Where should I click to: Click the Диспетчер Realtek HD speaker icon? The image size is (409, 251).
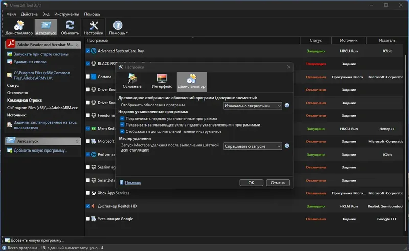(x=93, y=206)
